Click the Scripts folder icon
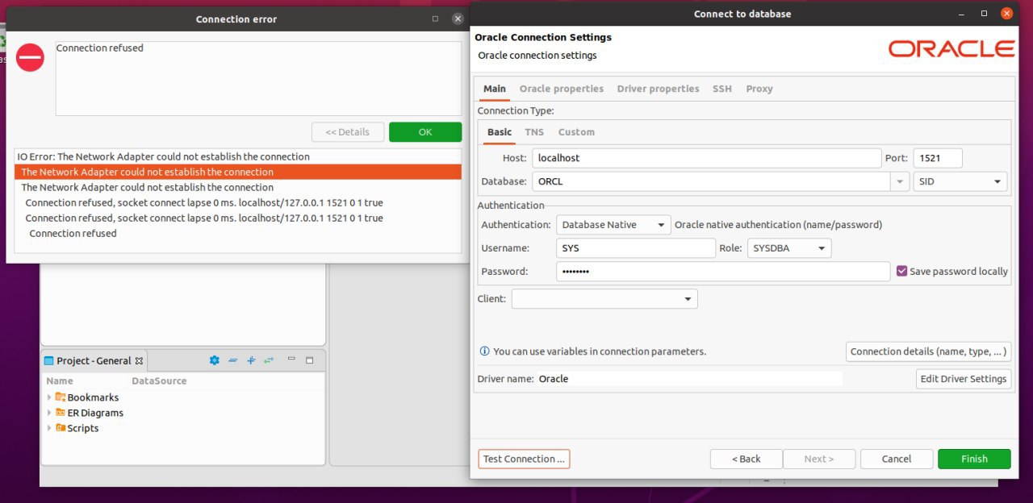The width and height of the screenshot is (1033, 503). [60, 427]
